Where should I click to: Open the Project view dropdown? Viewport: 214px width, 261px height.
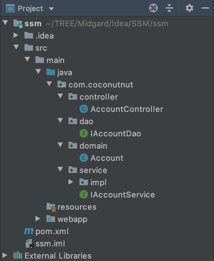click(51, 9)
